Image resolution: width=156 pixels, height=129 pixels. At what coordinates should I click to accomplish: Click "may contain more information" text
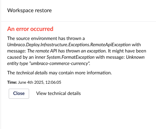[x=80, y=73]
